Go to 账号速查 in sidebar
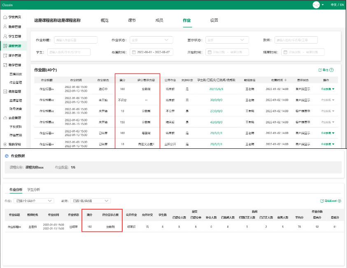 (x=16, y=109)
